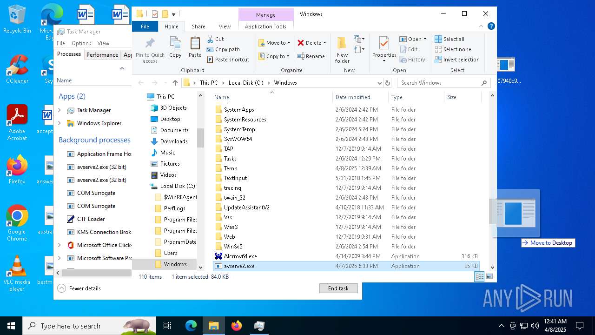Click End task in Task Manager
This screenshot has height=335, width=595.
click(338, 288)
